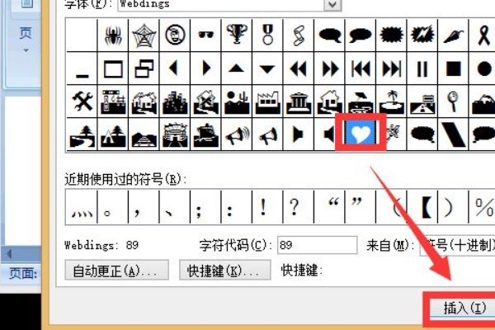Choose the columned museum building symbol
495x330 pixels.
(299, 101)
